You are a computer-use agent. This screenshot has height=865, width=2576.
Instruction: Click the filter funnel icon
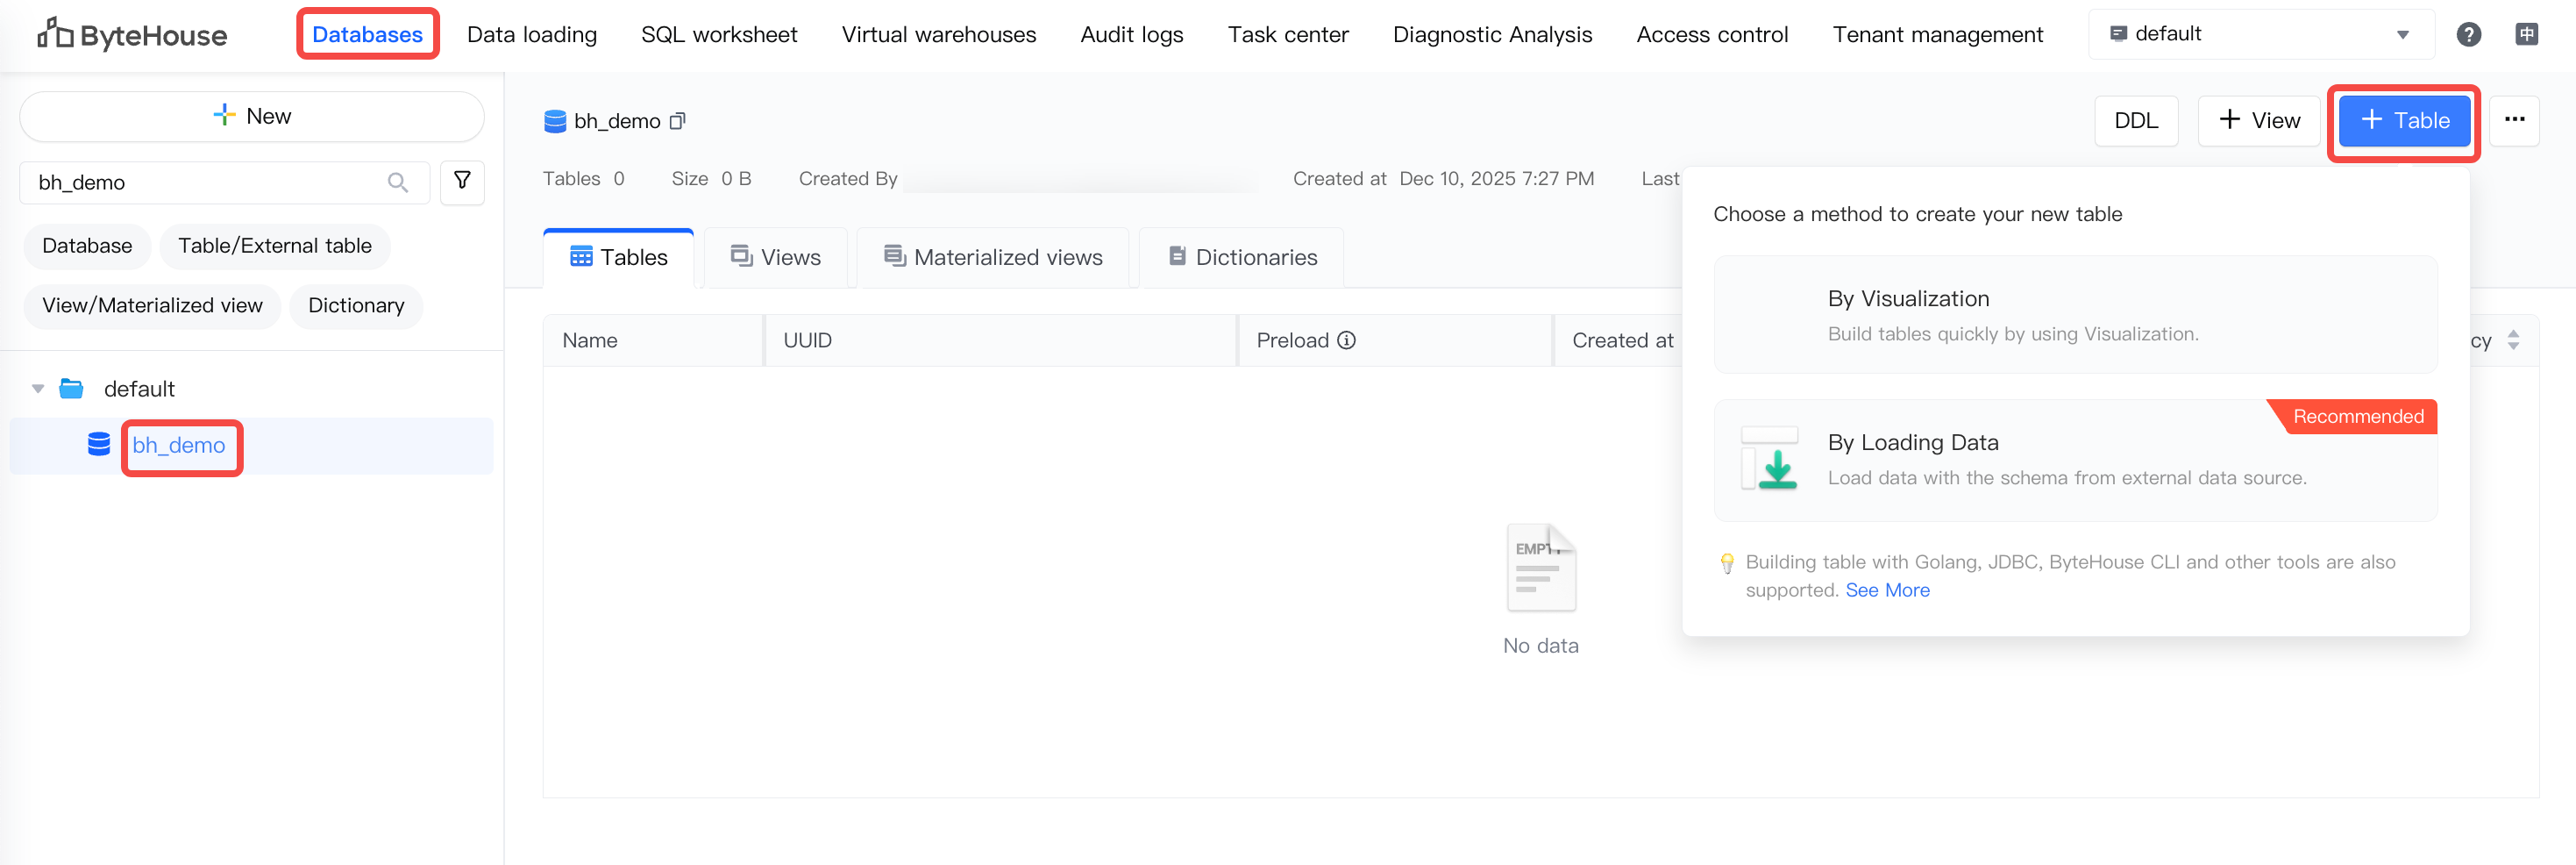point(462,181)
